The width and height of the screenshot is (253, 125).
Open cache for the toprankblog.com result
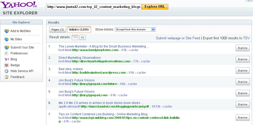(x=76, y=121)
